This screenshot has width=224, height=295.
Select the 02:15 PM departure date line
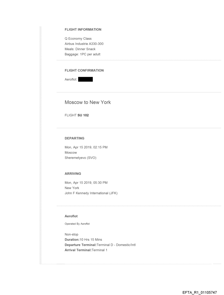click(86, 147)
